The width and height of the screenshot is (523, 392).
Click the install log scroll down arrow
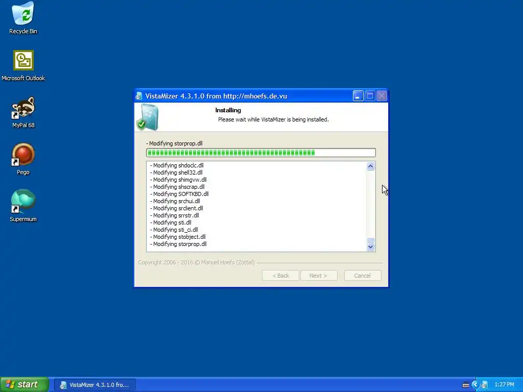point(371,247)
